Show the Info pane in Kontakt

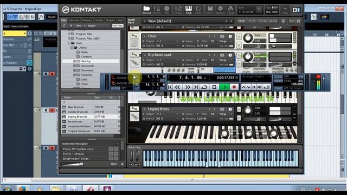pyautogui.click(x=166, y=10)
